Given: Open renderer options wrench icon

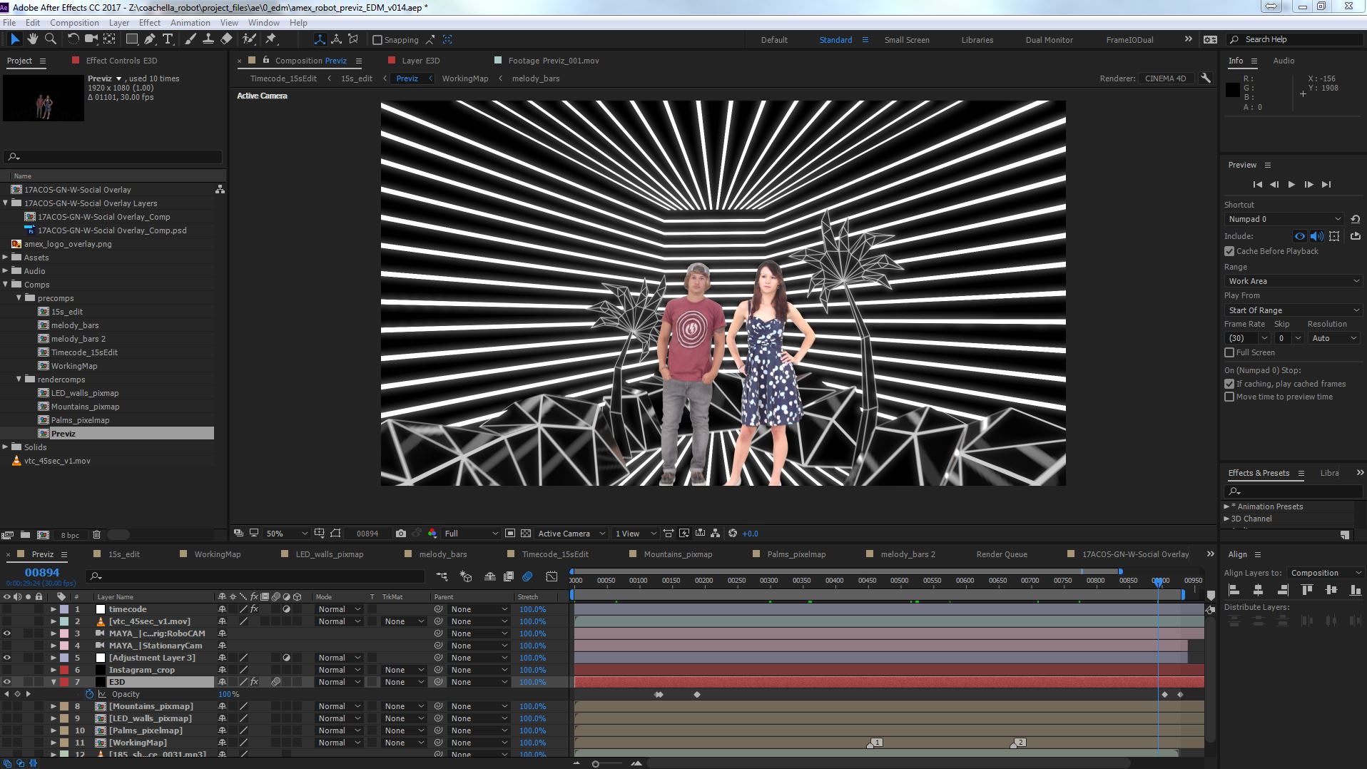Looking at the screenshot, I should [1206, 78].
